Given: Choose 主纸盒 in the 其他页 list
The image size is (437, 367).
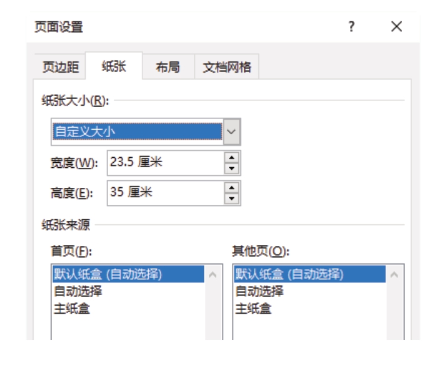Looking at the screenshot, I should [x=253, y=309].
